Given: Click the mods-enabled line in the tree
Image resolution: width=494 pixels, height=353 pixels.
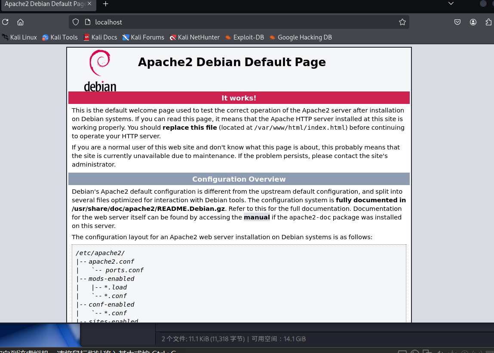Looking at the screenshot, I should click(x=111, y=279).
